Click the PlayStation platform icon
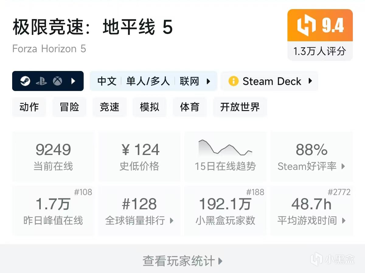The height and width of the screenshot is (273, 365). 41,81
